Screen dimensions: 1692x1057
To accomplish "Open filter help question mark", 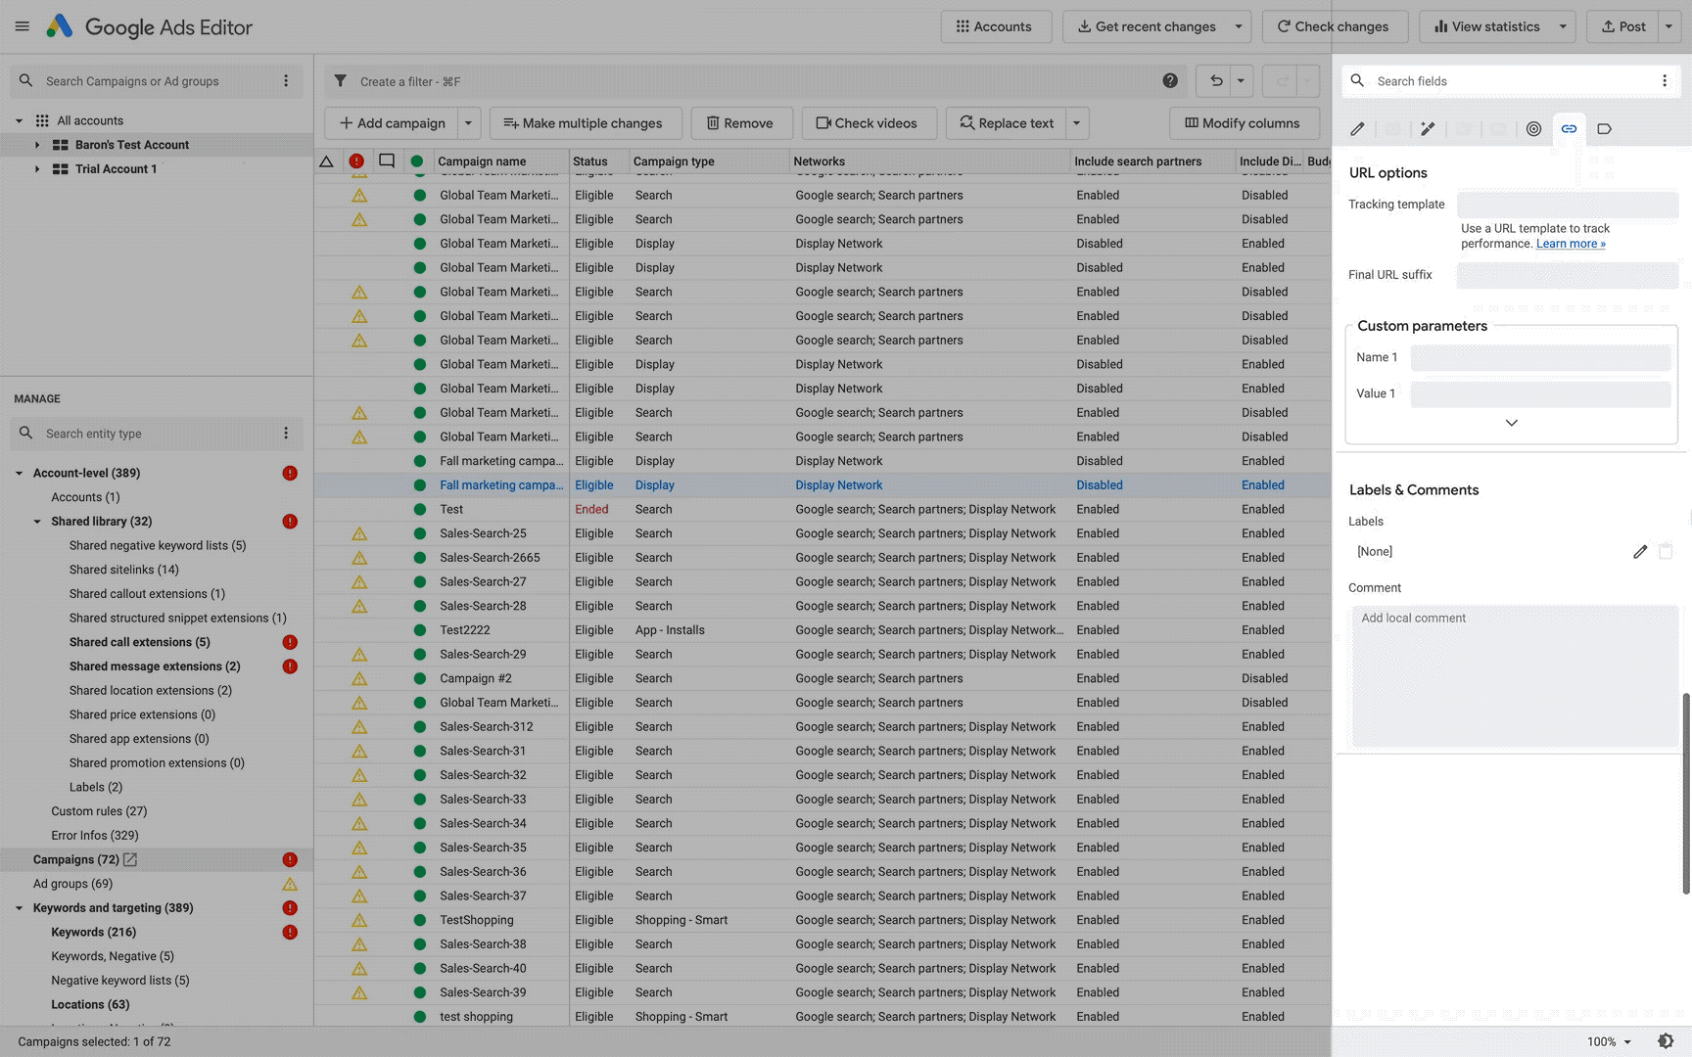I will [1170, 81].
